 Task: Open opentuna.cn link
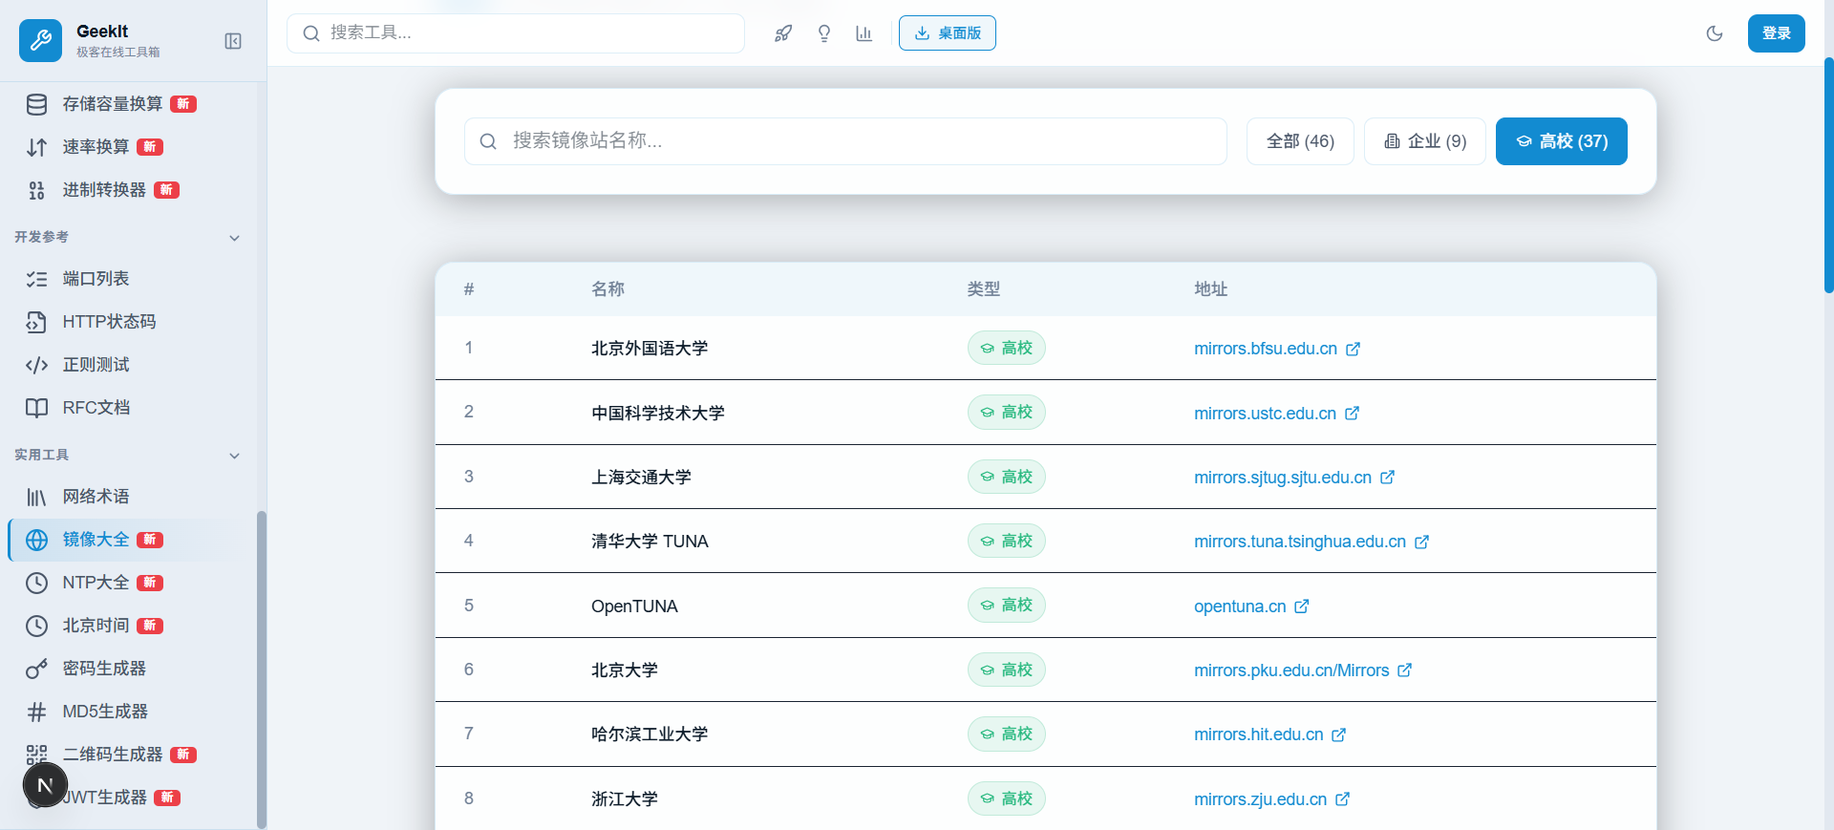[x=1251, y=607]
